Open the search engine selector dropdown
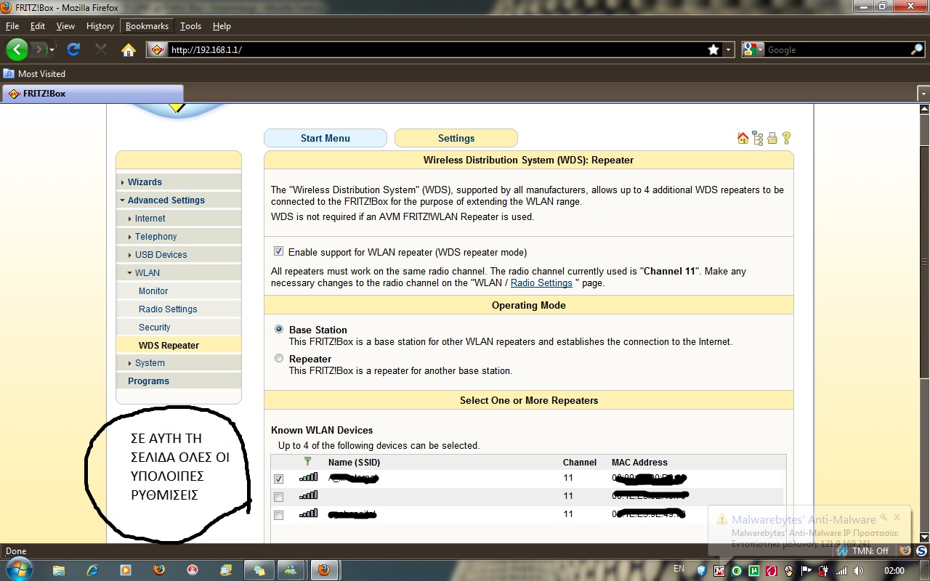Image resolution: width=930 pixels, height=581 pixels. tap(754, 49)
